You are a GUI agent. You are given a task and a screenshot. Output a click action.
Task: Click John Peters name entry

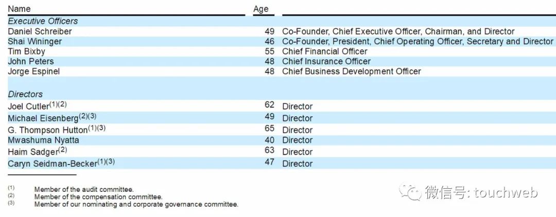[31, 61]
